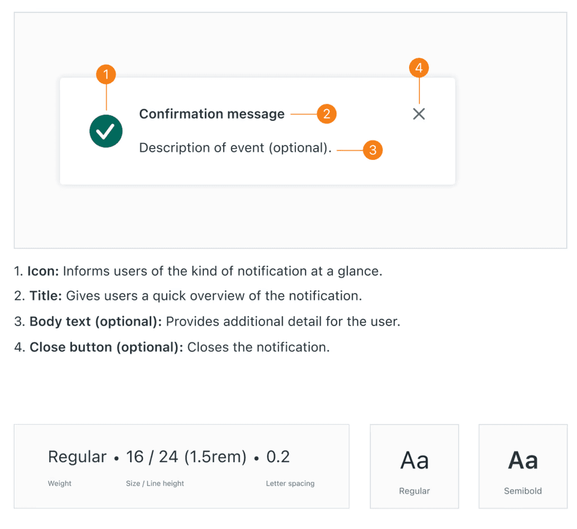Image resolution: width=577 pixels, height=529 pixels.
Task: Click the "Confirmation message" title text
Action: (212, 114)
